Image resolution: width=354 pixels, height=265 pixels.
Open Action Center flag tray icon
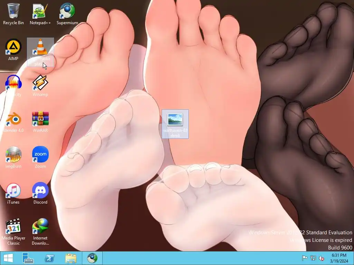[x=305, y=258]
